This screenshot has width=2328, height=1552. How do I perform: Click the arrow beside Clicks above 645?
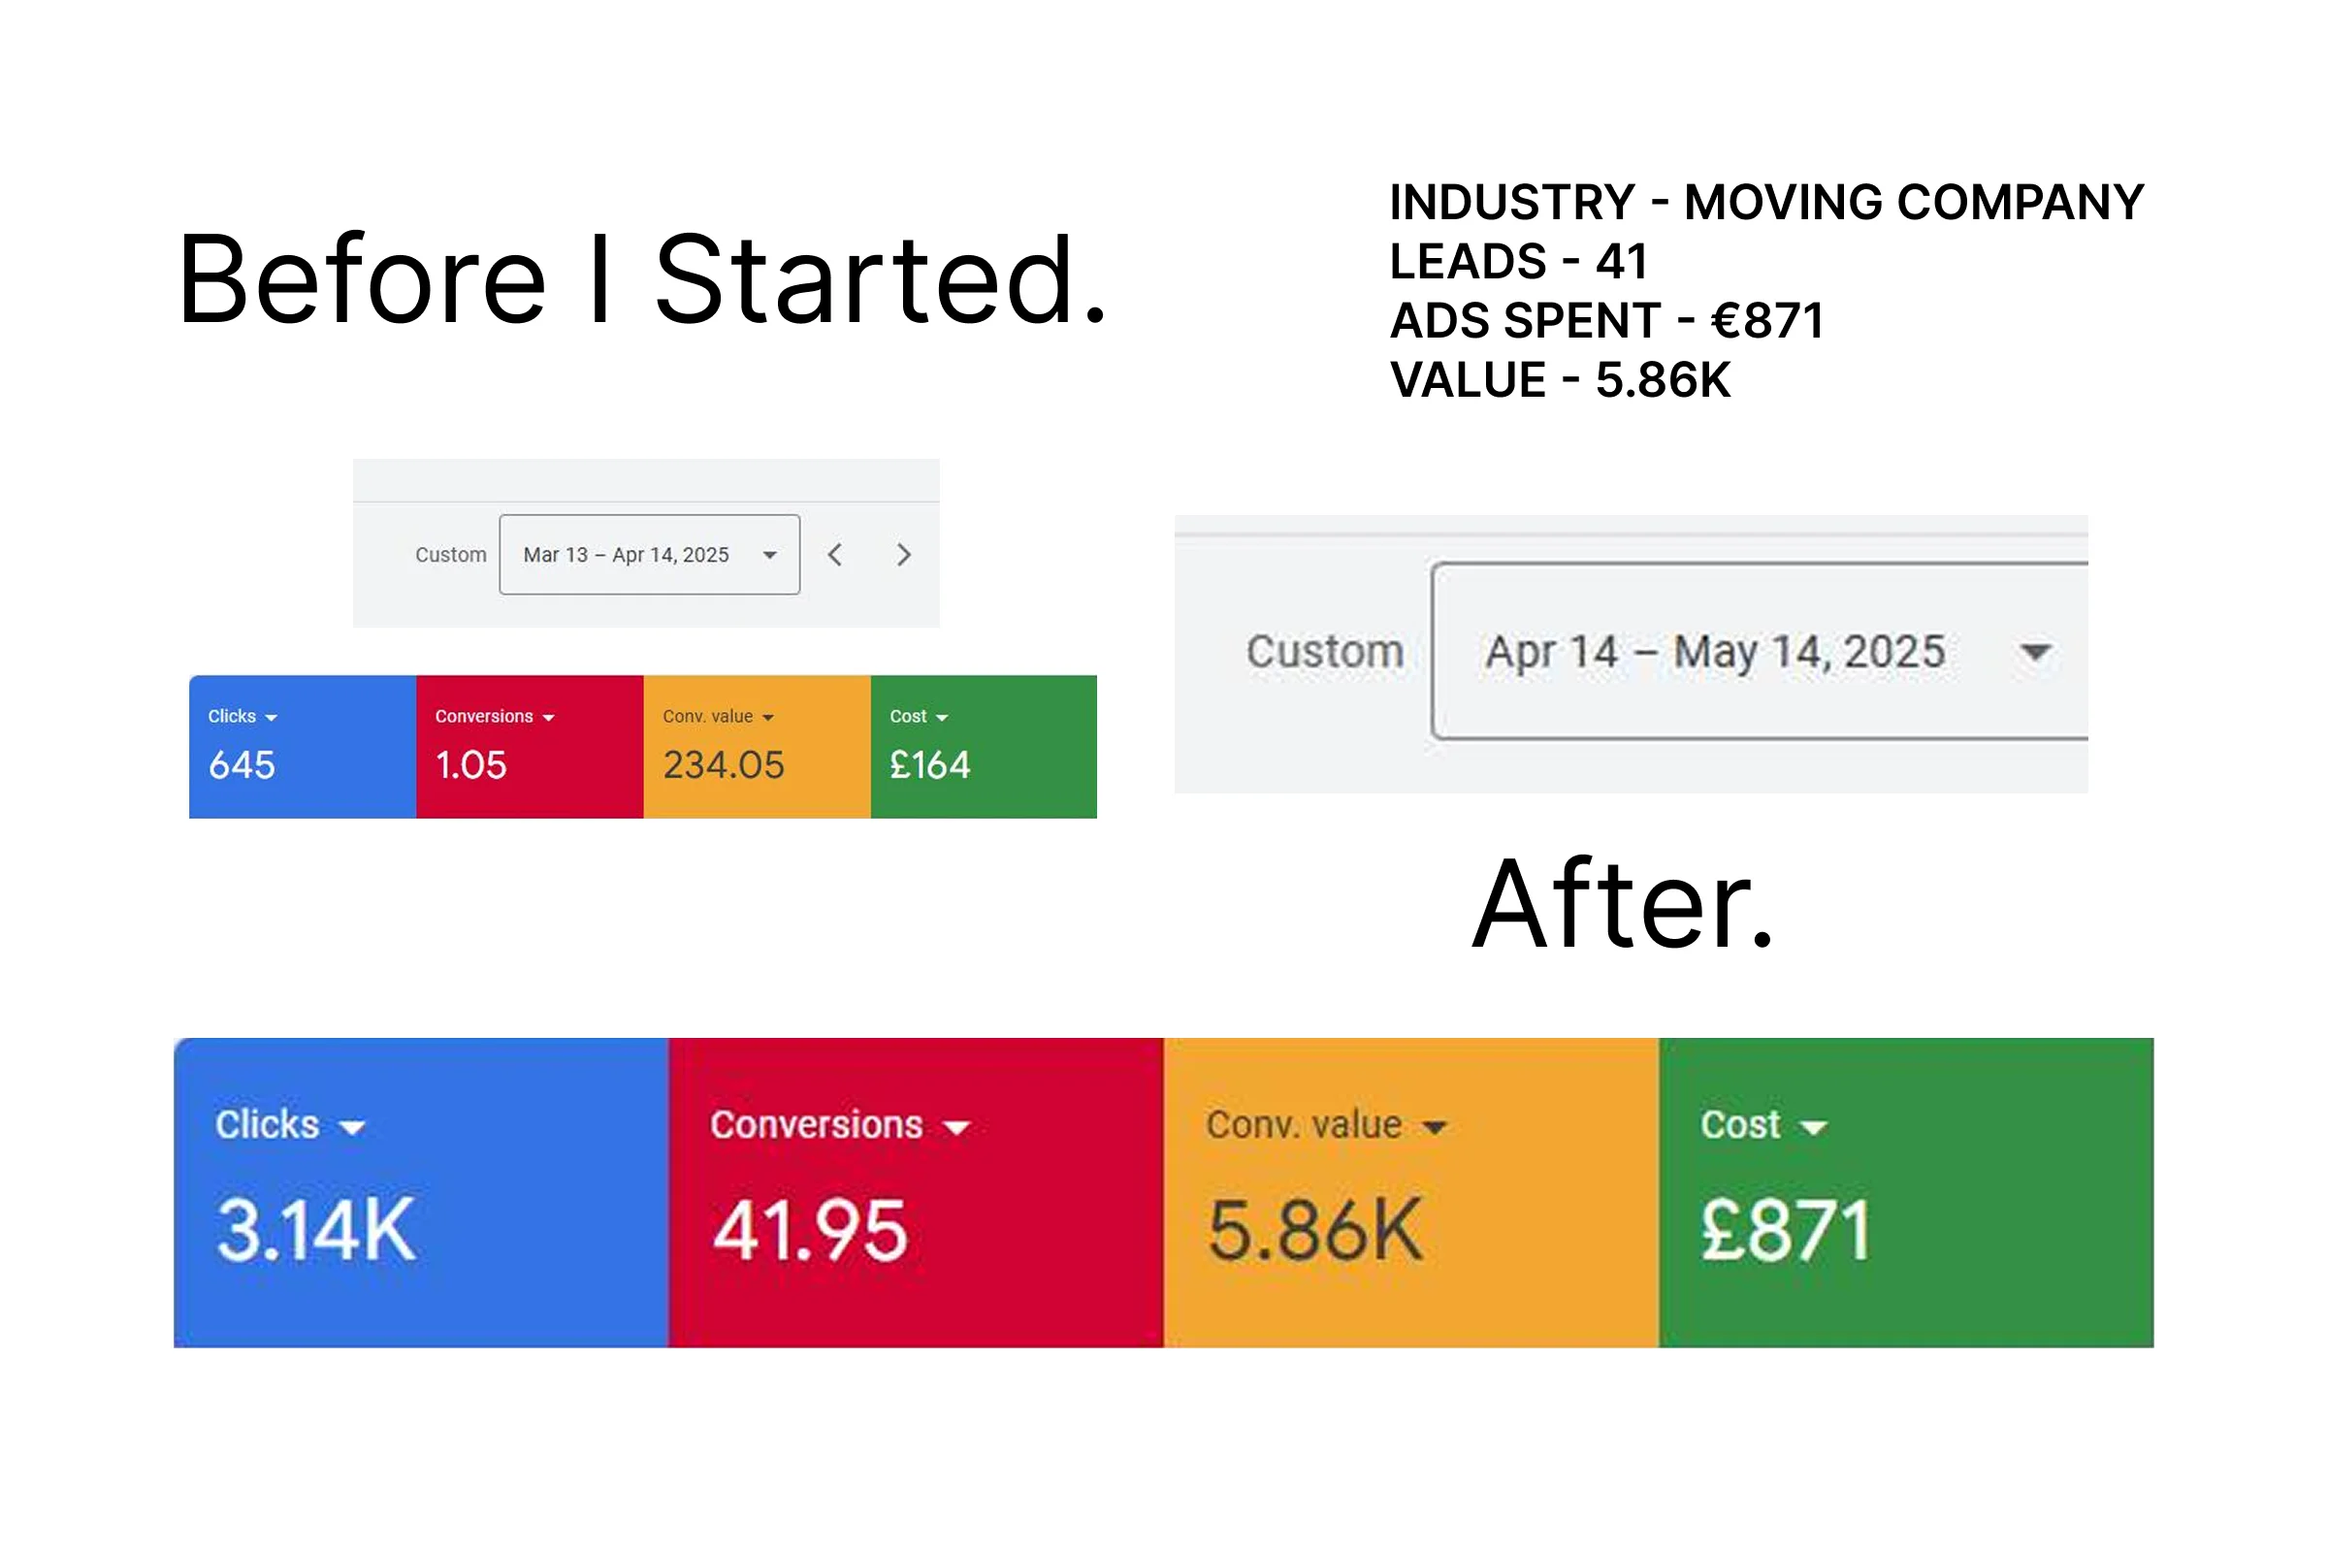pos(272,718)
